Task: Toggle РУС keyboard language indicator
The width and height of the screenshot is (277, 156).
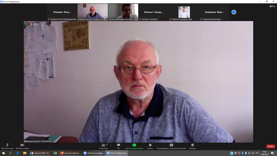Action: [x=257, y=153]
